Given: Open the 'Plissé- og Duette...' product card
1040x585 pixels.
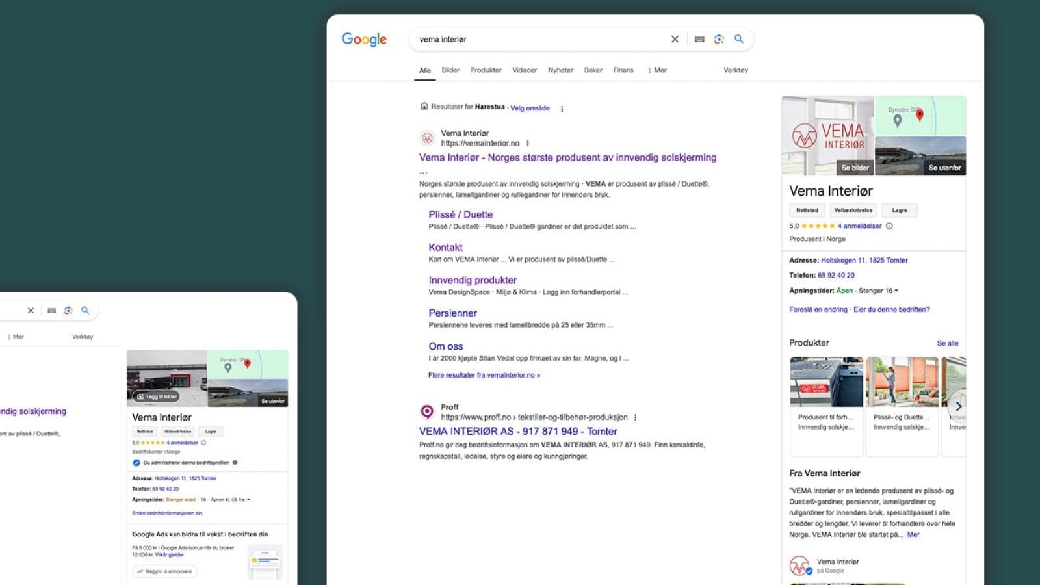Looking at the screenshot, I should tap(902, 406).
